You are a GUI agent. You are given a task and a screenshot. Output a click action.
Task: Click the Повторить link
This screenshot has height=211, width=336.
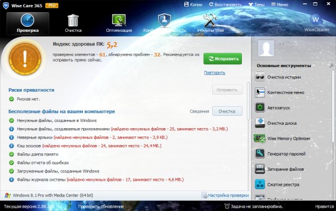point(214,73)
